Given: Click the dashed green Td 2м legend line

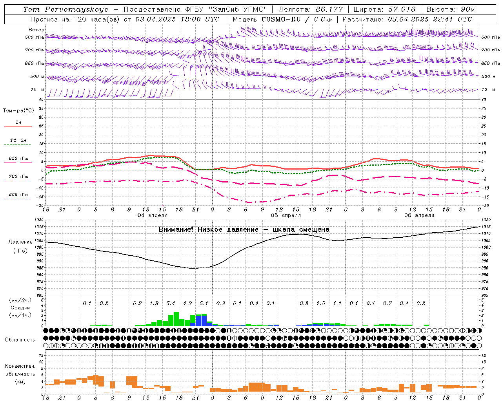Looking at the screenshot, I should (18, 145).
